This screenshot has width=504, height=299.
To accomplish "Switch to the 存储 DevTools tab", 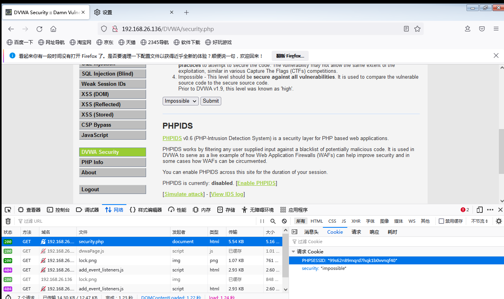I will tap(226, 210).
